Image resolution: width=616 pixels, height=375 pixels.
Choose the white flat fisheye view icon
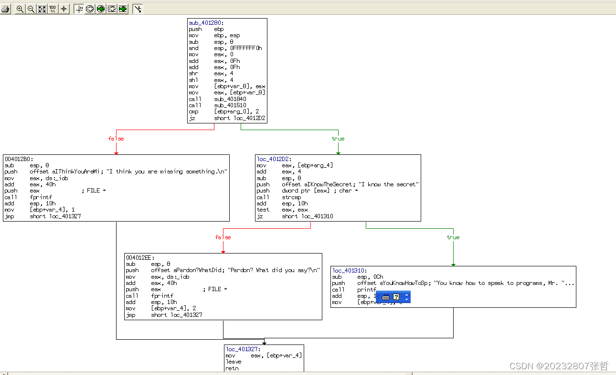click(112, 9)
